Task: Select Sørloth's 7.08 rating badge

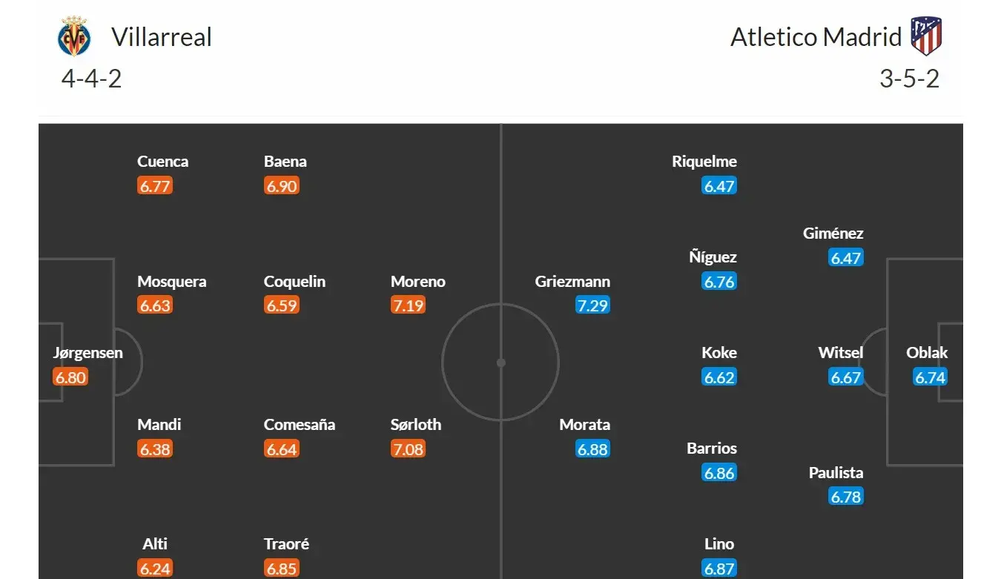Action: coord(408,449)
